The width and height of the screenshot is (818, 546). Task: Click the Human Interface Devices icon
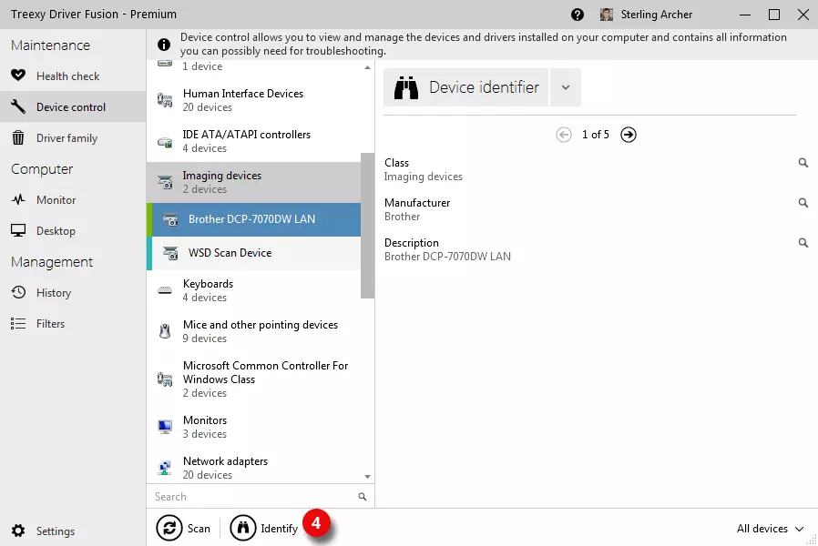pyautogui.click(x=165, y=100)
